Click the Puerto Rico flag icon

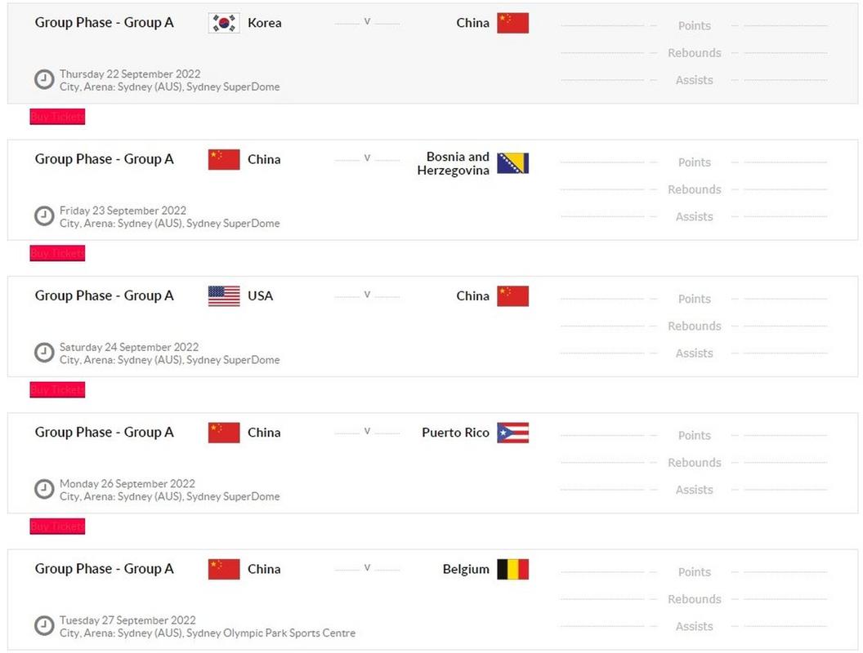pos(512,433)
